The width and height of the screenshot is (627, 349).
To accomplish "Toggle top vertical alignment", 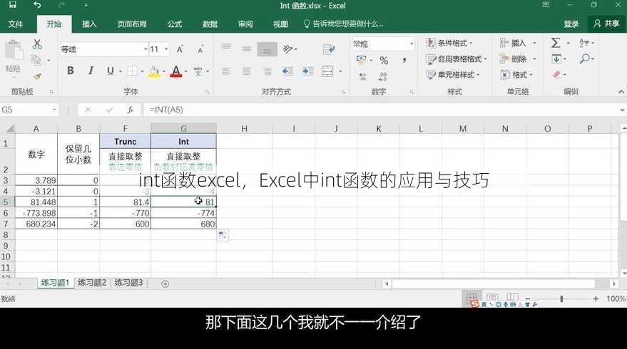I will [226, 47].
